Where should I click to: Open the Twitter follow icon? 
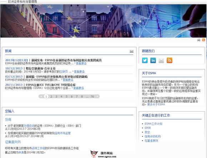145,60
